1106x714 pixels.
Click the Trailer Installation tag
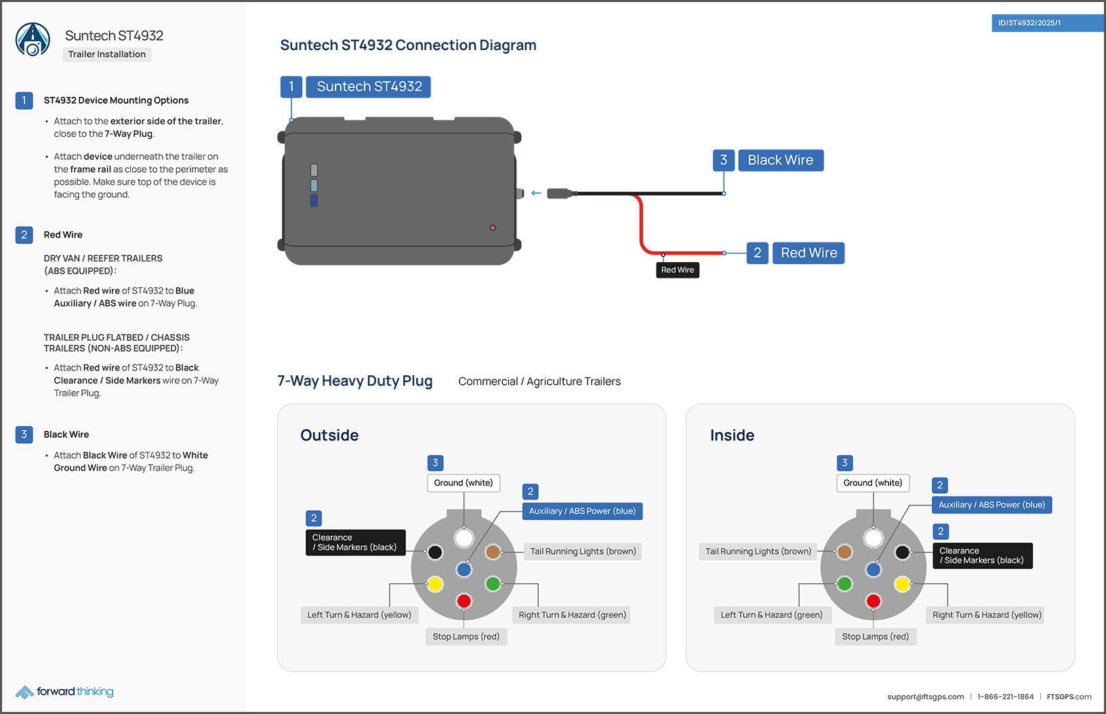(x=107, y=54)
